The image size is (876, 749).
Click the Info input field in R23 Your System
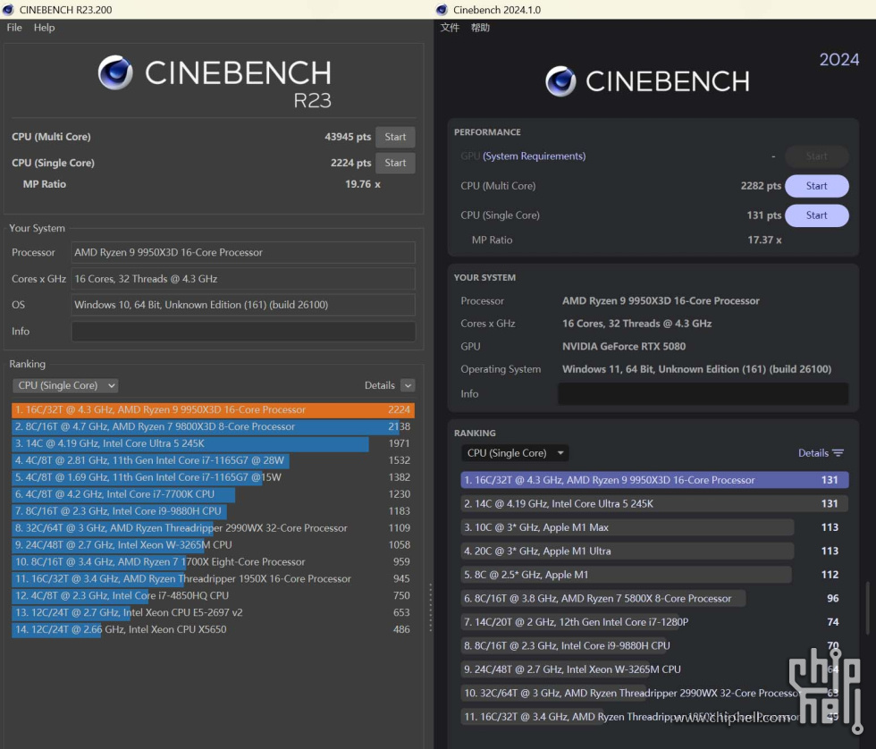(x=243, y=332)
